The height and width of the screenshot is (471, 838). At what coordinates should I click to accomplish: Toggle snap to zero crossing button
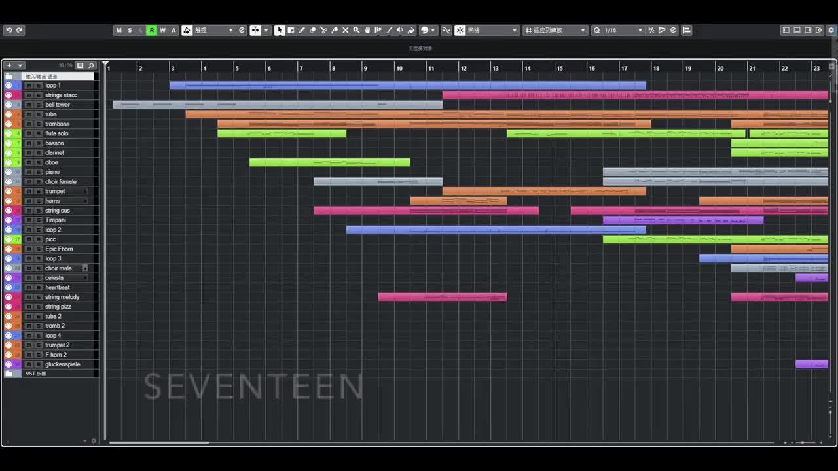coord(447,30)
